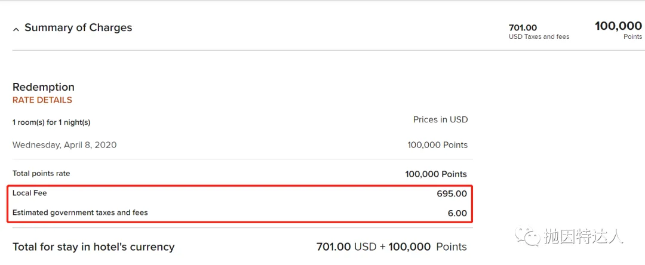The image size is (645, 265).
Task: Click the Total points rate label
Action: click(x=41, y=174)
